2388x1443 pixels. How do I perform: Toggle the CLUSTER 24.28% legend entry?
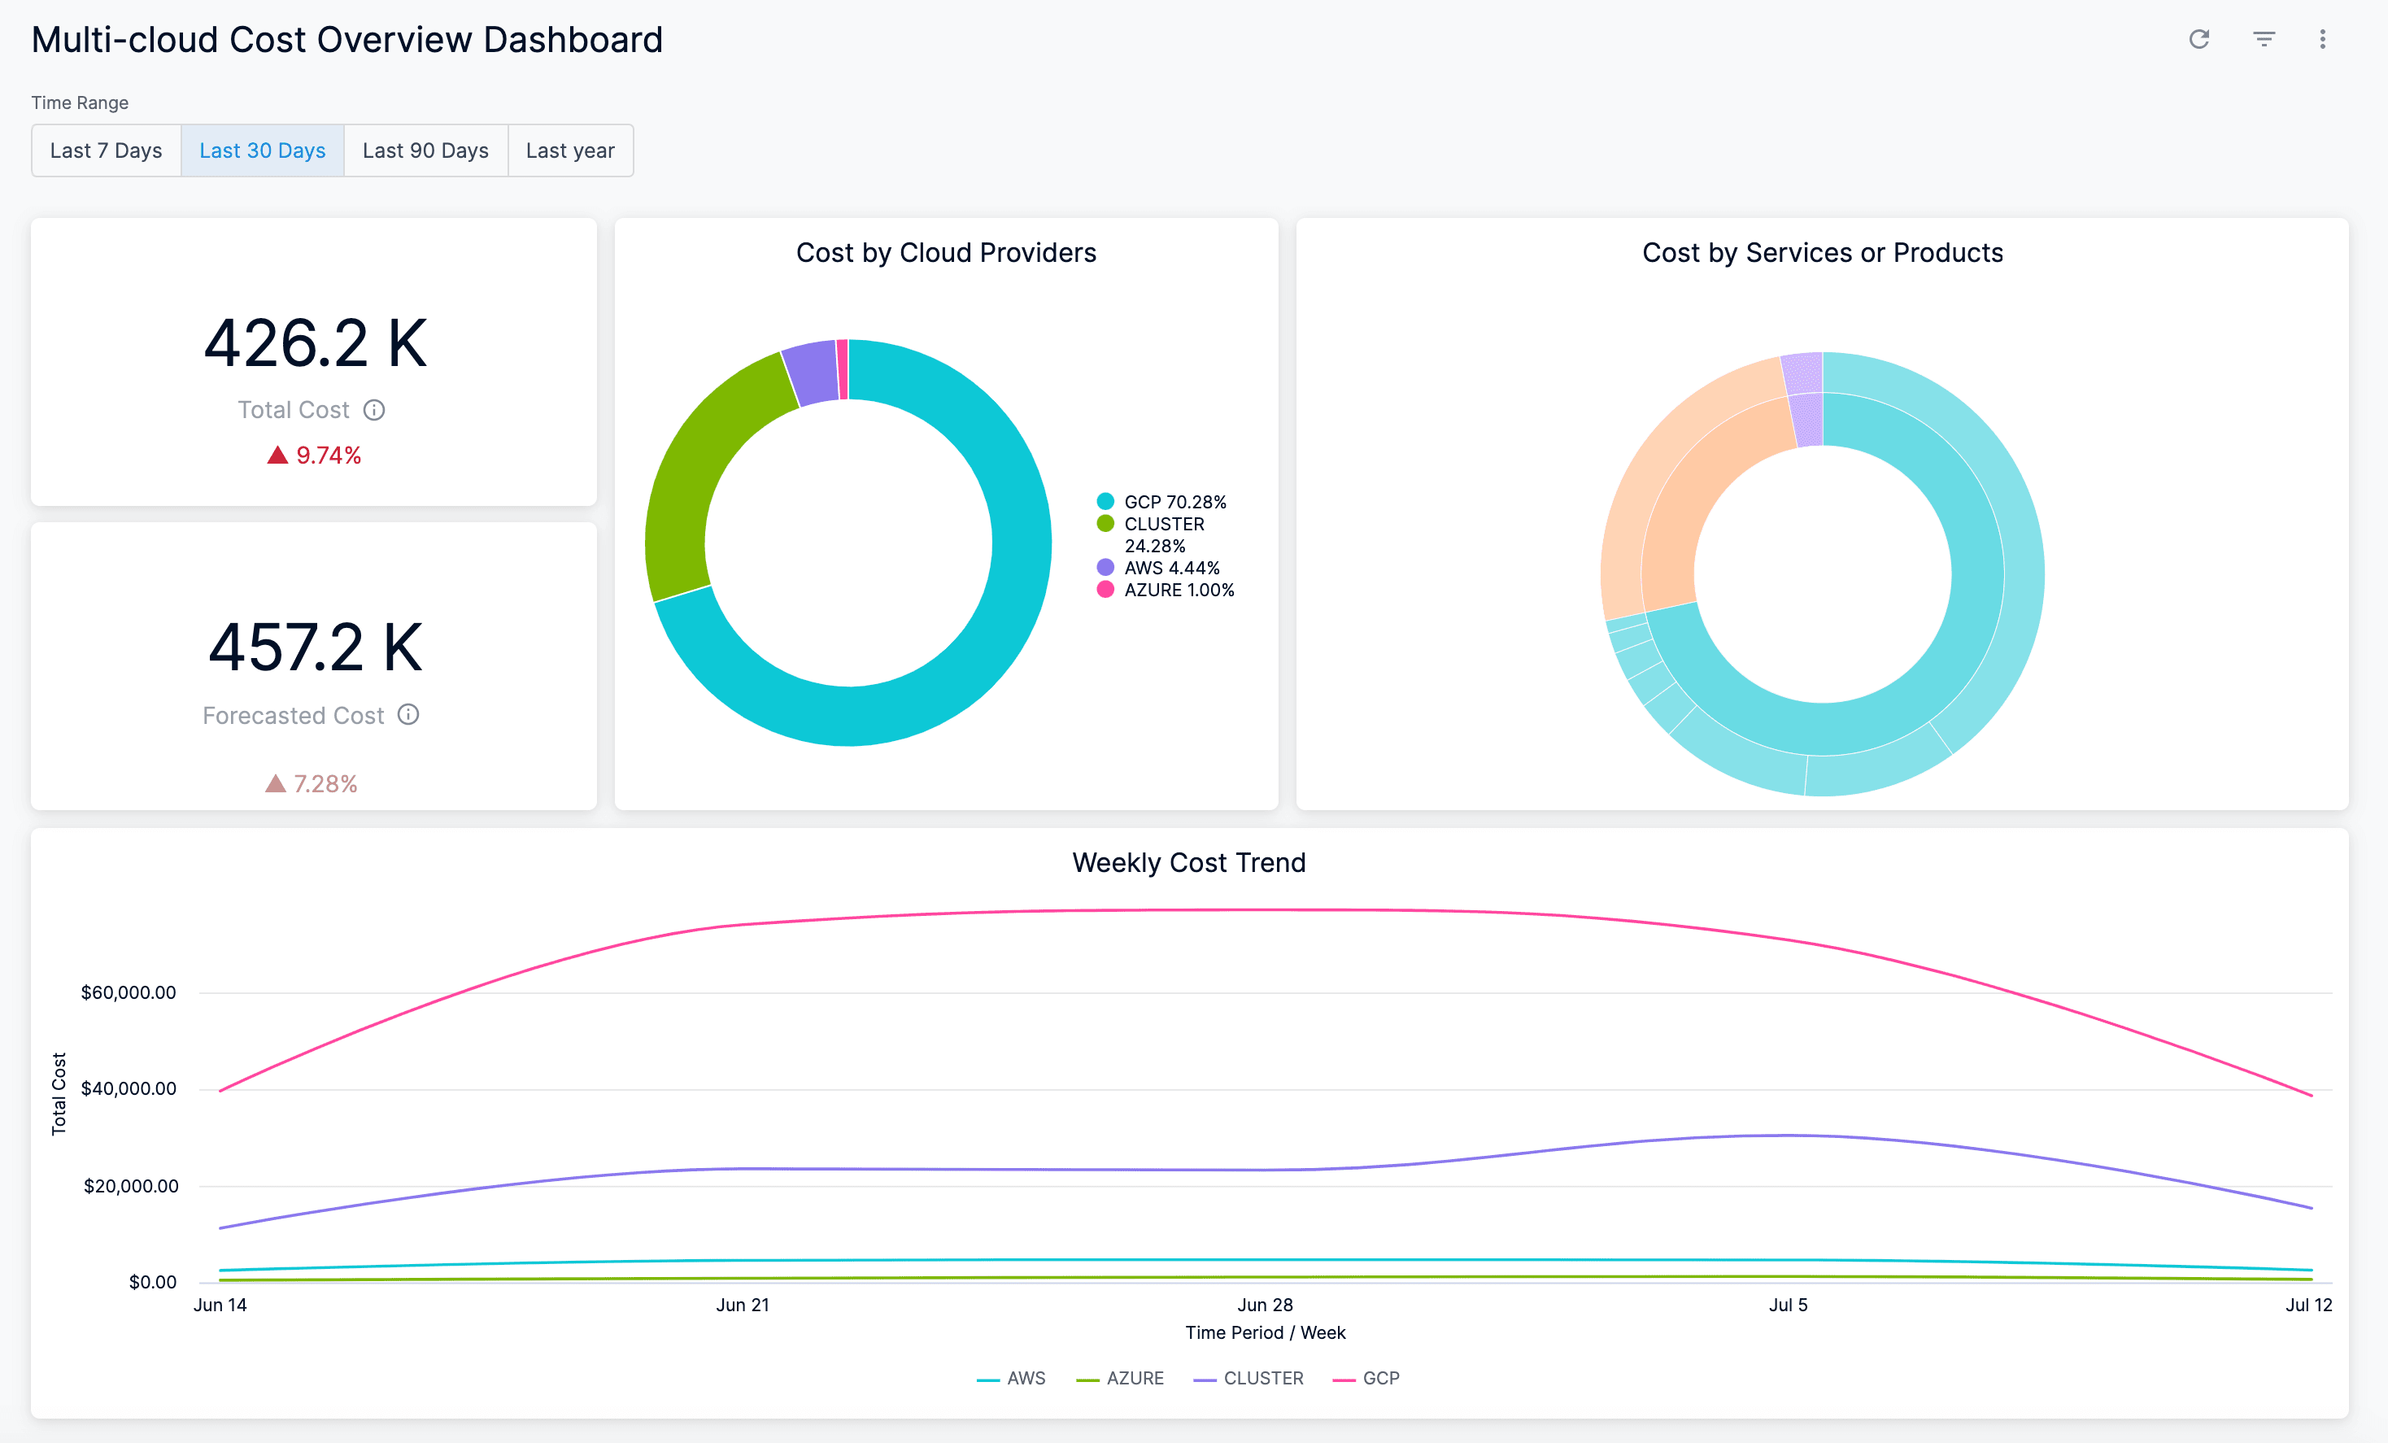[x=1152, y=535]
